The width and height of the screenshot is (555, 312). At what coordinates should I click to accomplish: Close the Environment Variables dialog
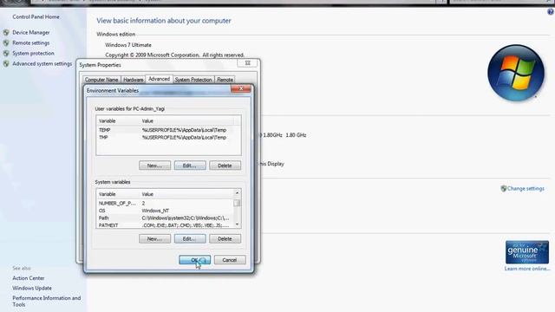[241, 88]
